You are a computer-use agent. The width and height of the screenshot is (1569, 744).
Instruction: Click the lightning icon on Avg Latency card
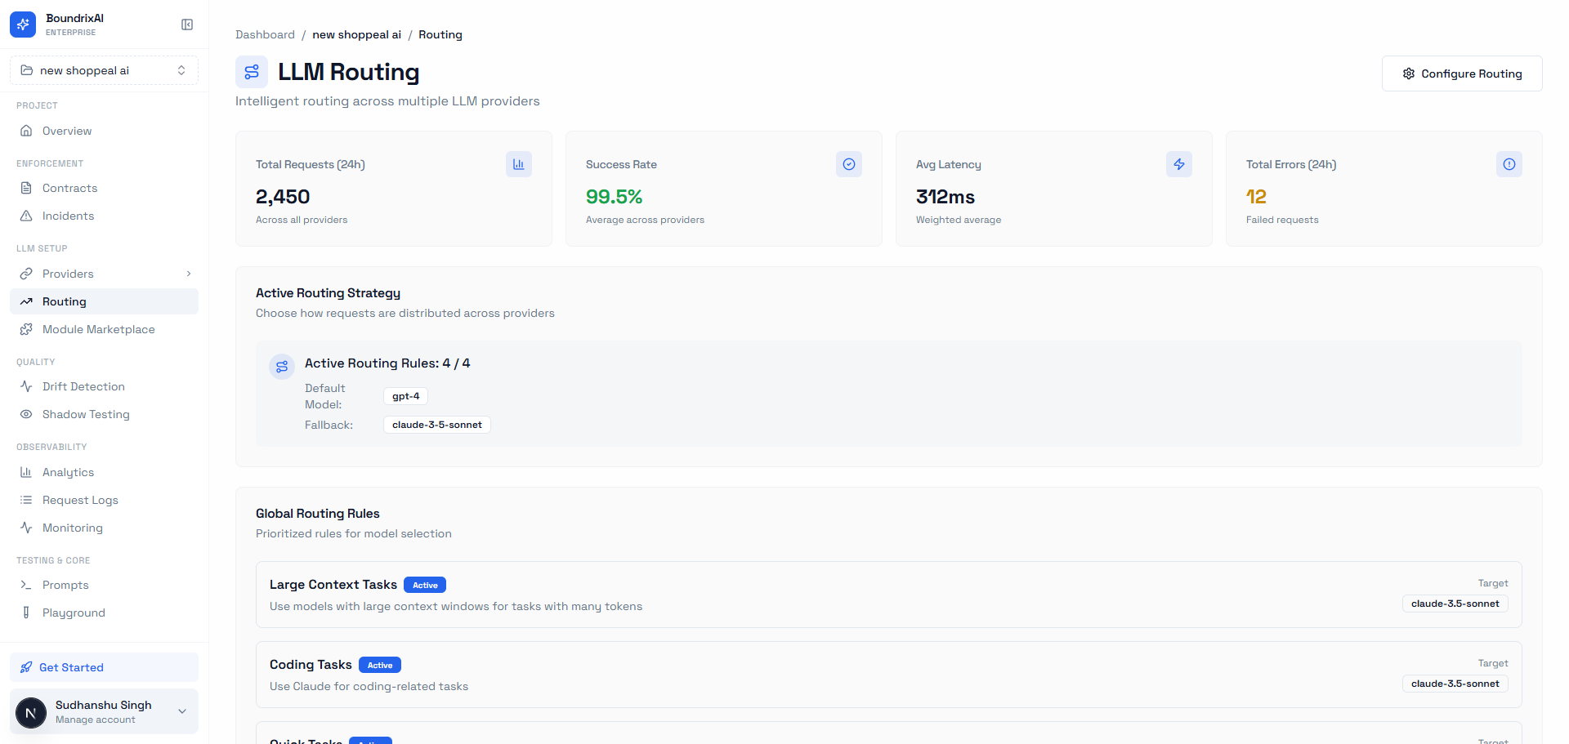1178,164
